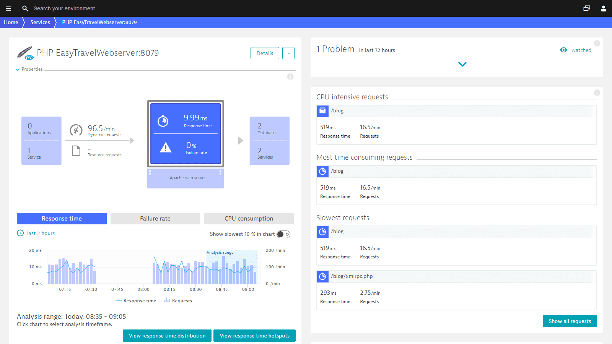Image resolution: width=612 pixels, height=344 pixels.
Task: Click the 2.75 /min requests value
Action: 370,293
